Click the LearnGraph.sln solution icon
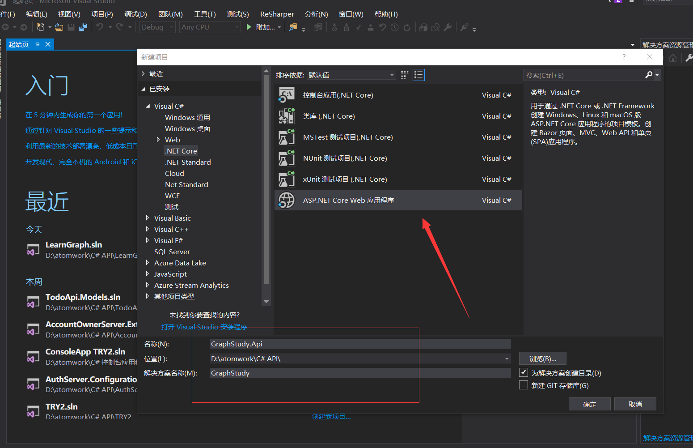The height and width of the screenshot is (448, 693). [33, 250]
